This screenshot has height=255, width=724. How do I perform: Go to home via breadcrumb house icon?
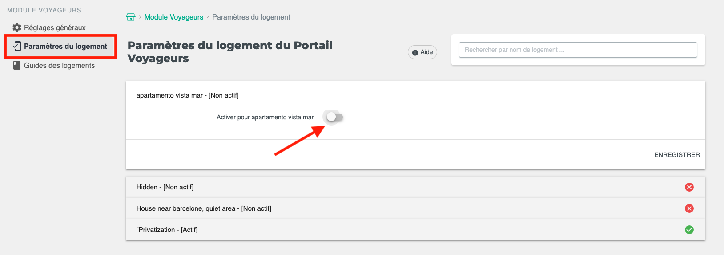131,17
